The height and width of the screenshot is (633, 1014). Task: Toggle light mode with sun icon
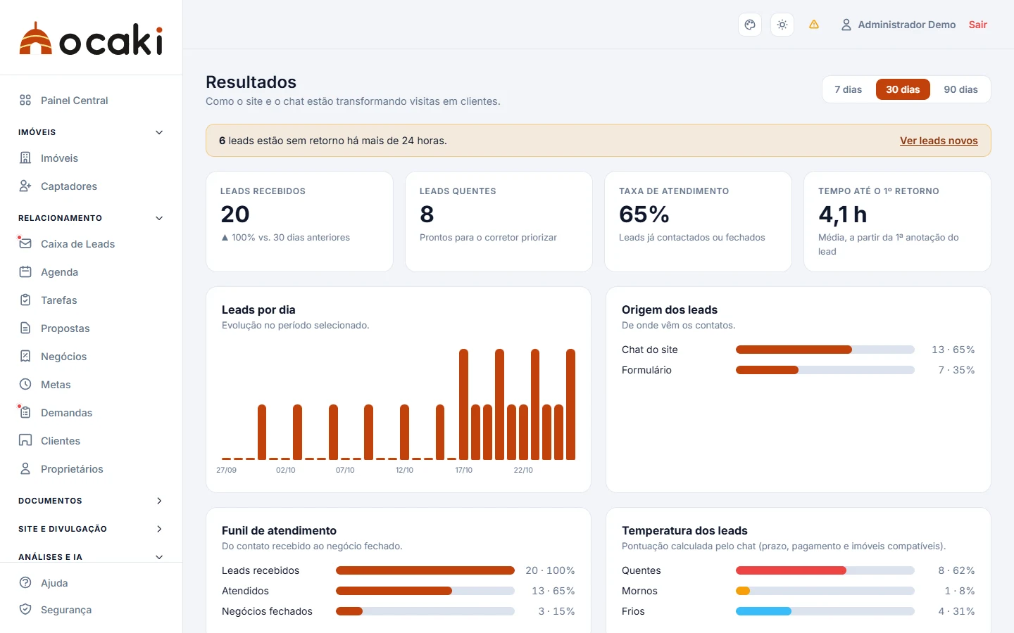click(782, 25)
